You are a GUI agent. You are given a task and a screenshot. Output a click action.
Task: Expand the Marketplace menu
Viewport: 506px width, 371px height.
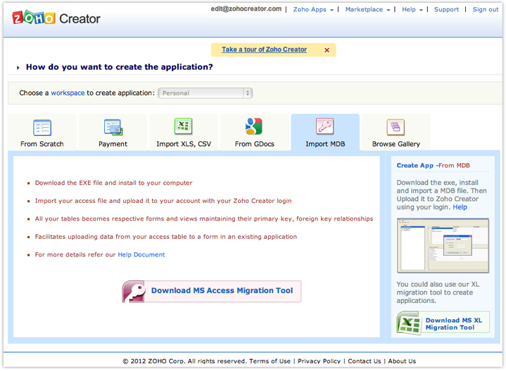point(367,10)
